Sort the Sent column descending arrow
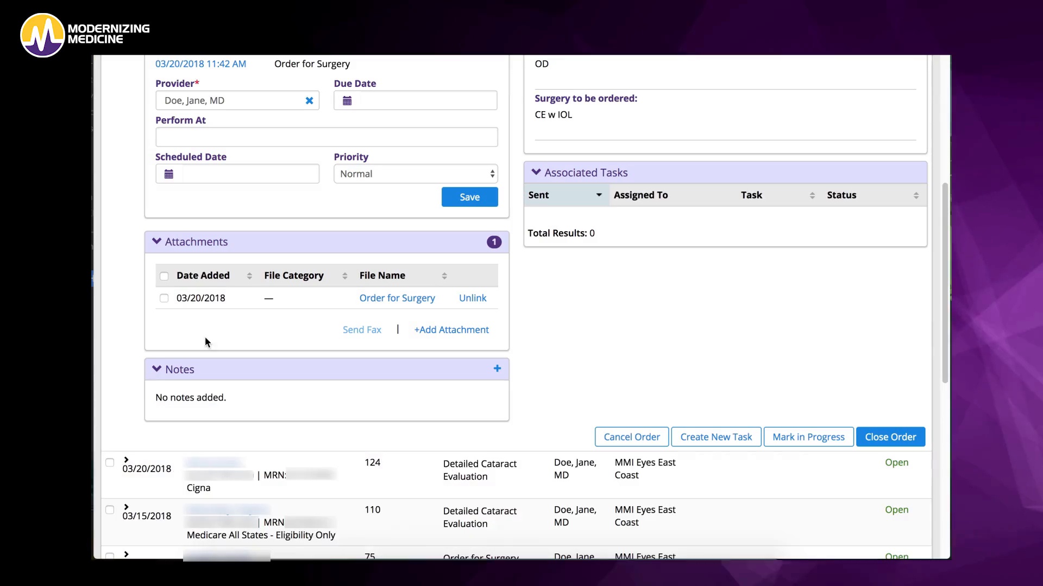 tap(599, 195)
